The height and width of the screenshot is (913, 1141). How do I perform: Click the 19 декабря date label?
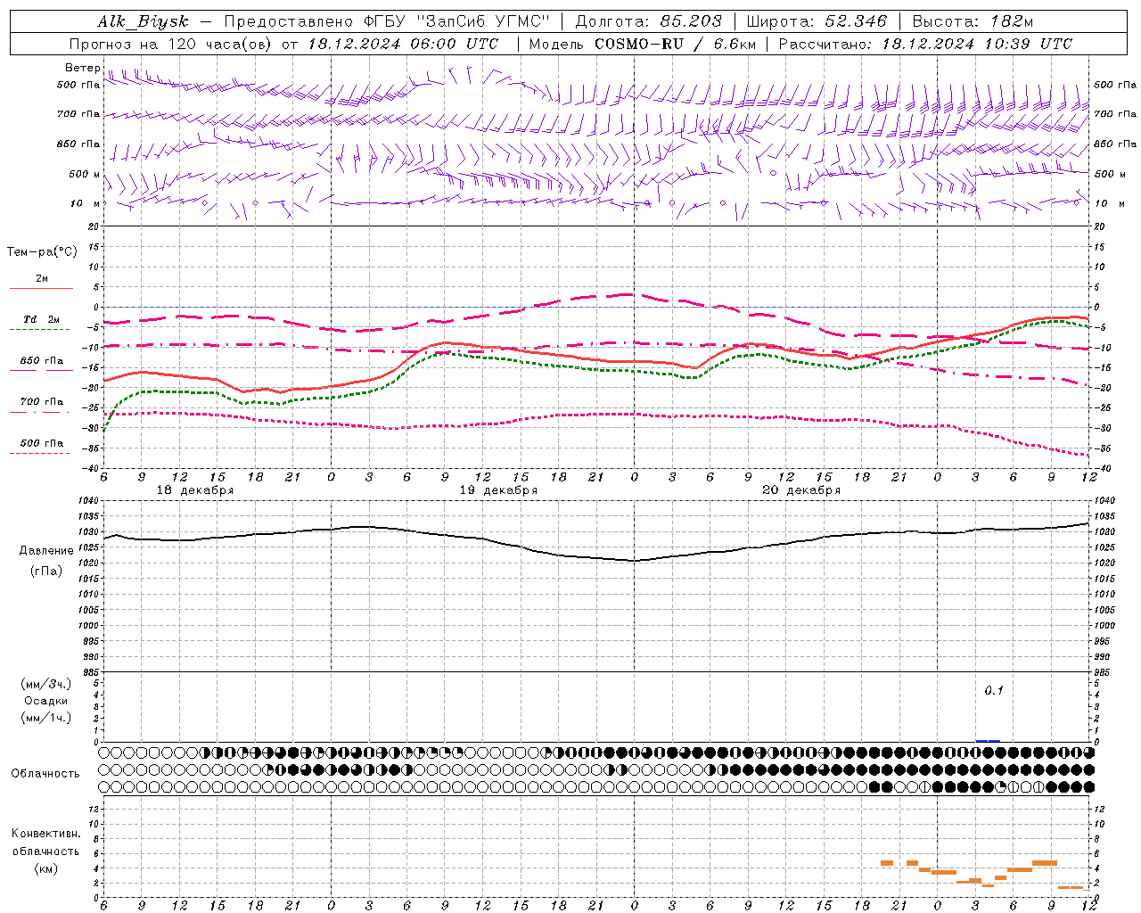click(x=498, y=490)
